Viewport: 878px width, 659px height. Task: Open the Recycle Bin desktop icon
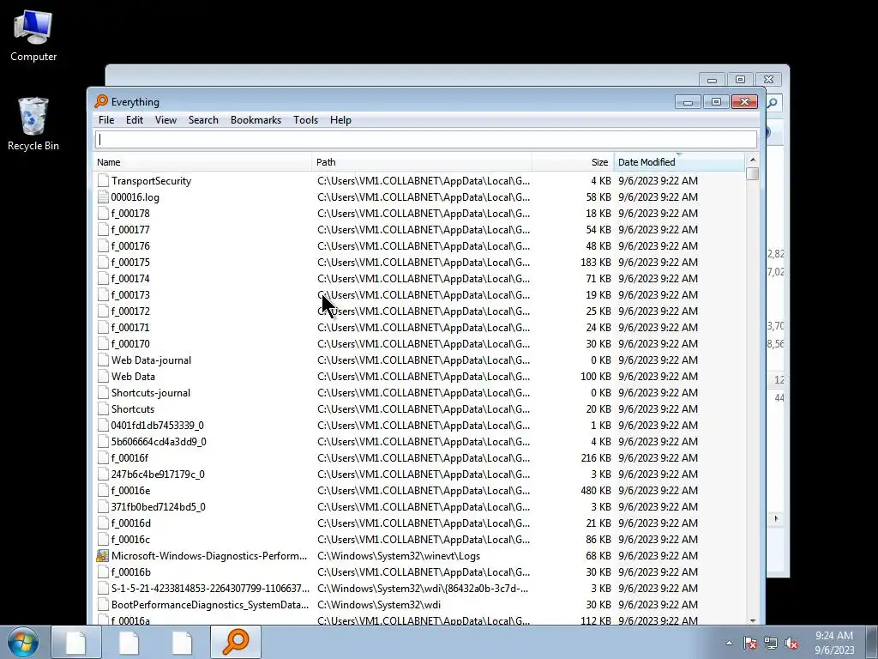(x=33, y=124)
